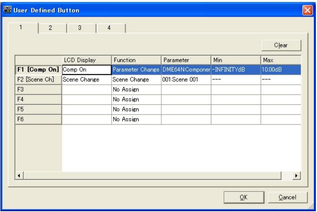Switch to tab 1
The image size is (317, 212).
(x=23, y=28)
